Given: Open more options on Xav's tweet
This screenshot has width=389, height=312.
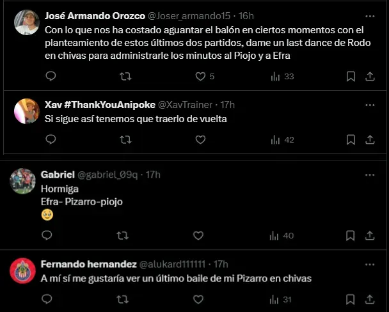Looking at the screenshot, I should point(370,104).
